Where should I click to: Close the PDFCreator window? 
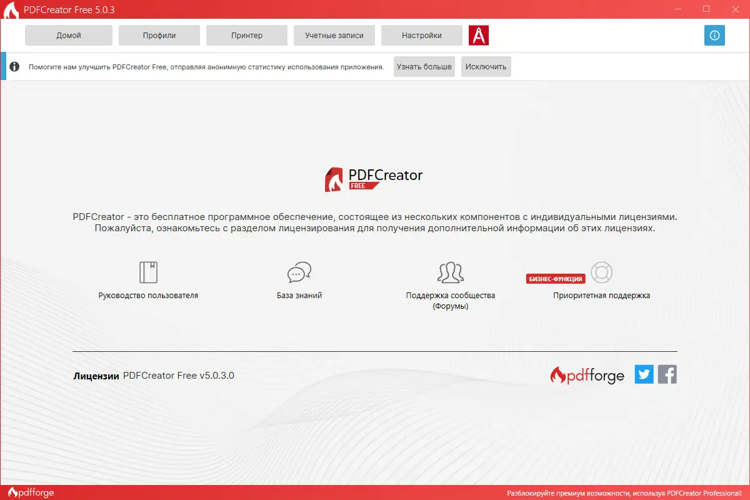[735, 9]
